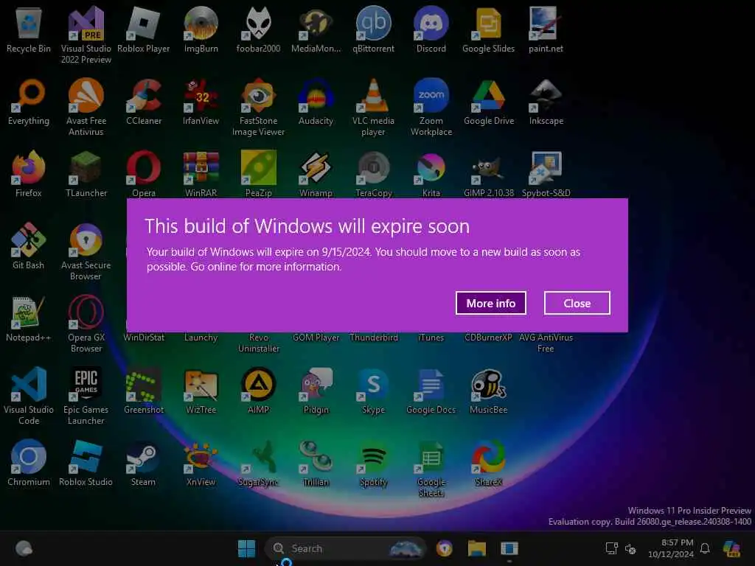Image resolution: width=755 pixels, height=566 pixels.
Task: Select the SugarSync desktop icon
Action: (258, 463)
